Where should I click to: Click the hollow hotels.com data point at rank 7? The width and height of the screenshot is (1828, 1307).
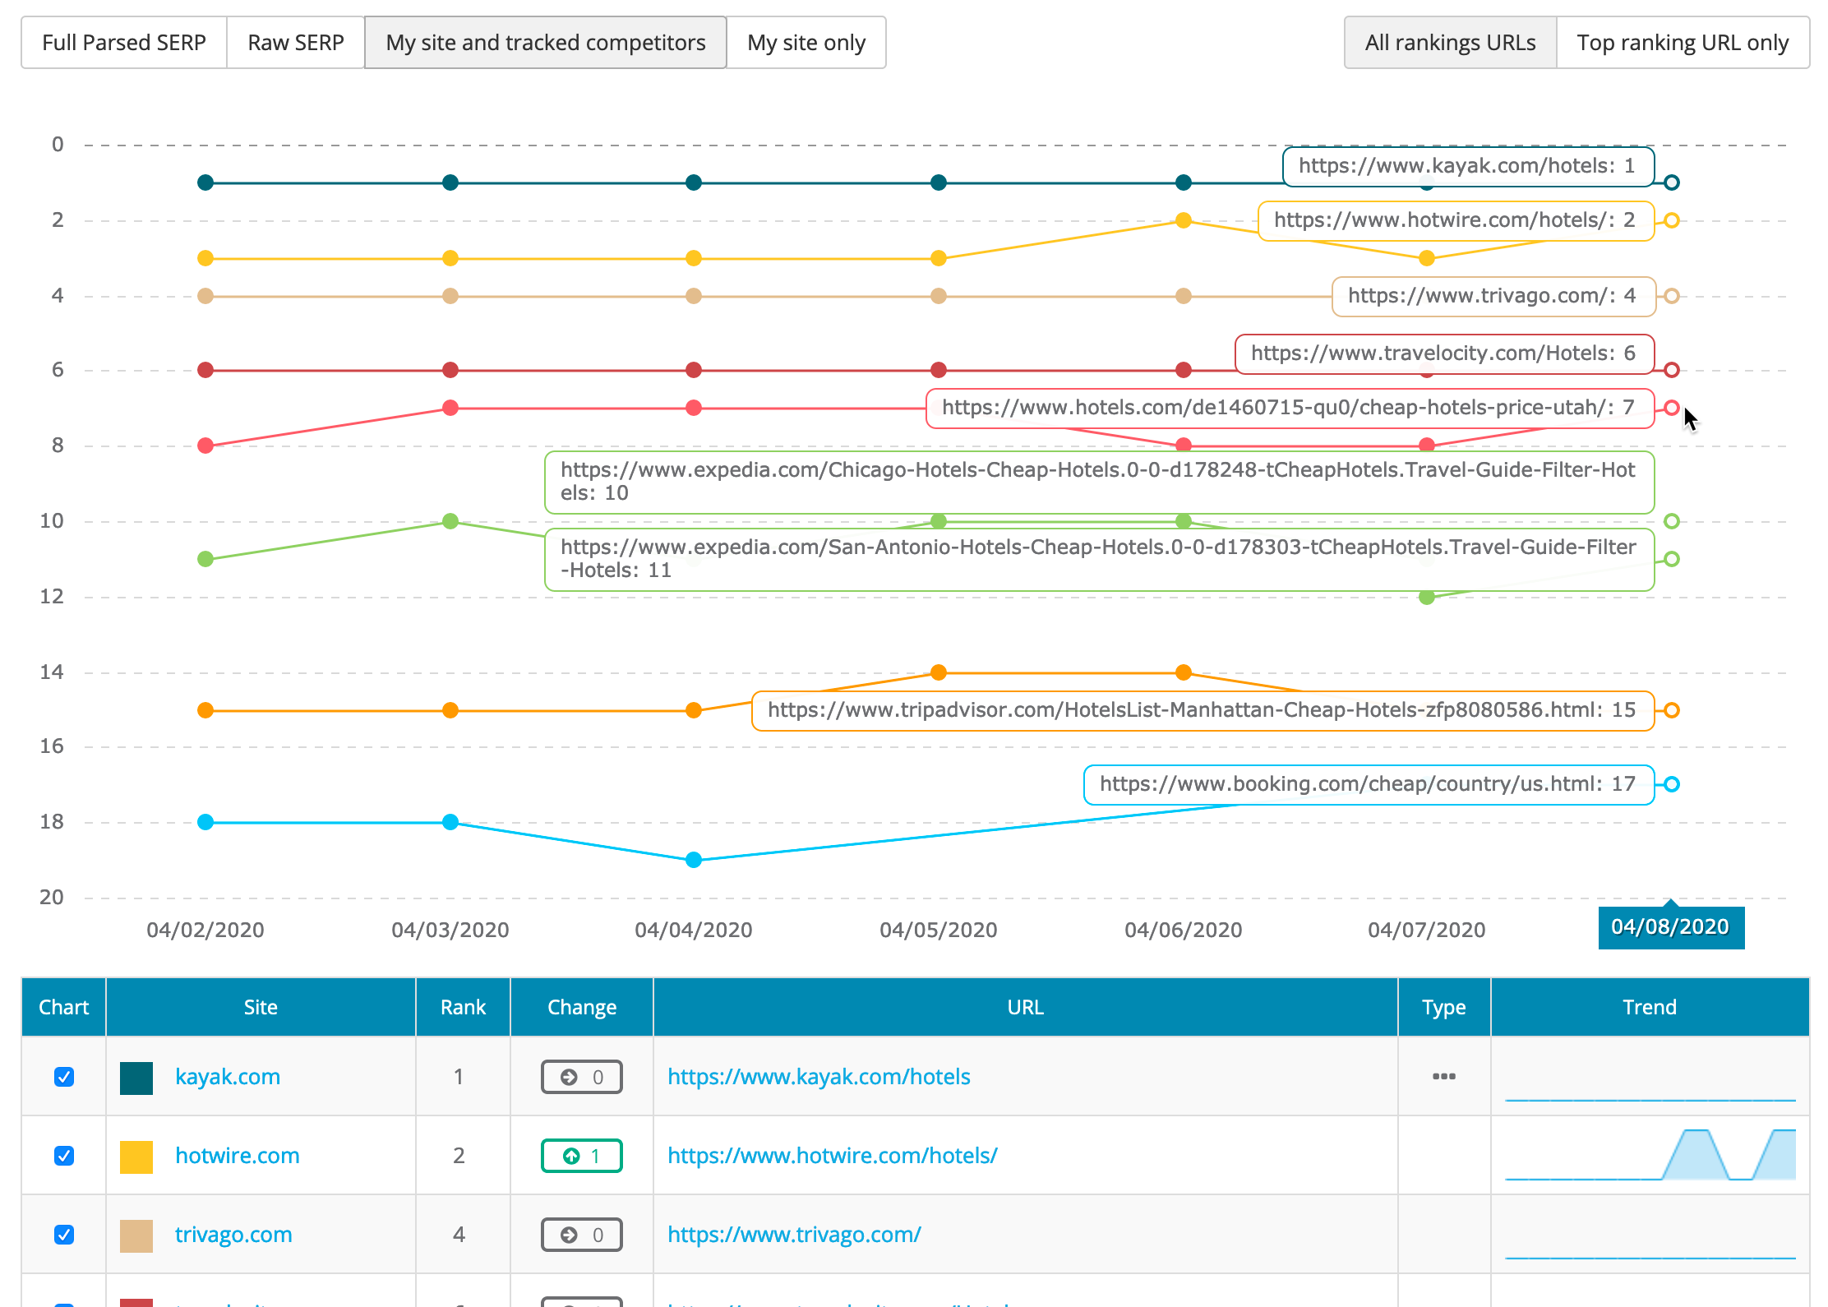click(1671, 408)
